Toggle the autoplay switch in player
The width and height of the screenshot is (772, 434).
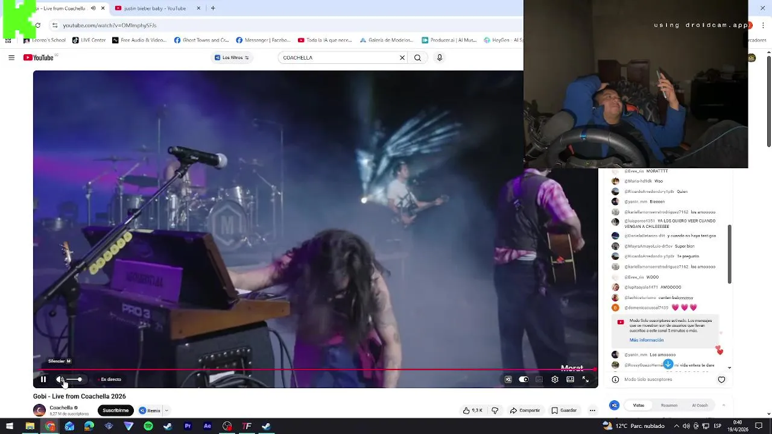click(524, 379)
